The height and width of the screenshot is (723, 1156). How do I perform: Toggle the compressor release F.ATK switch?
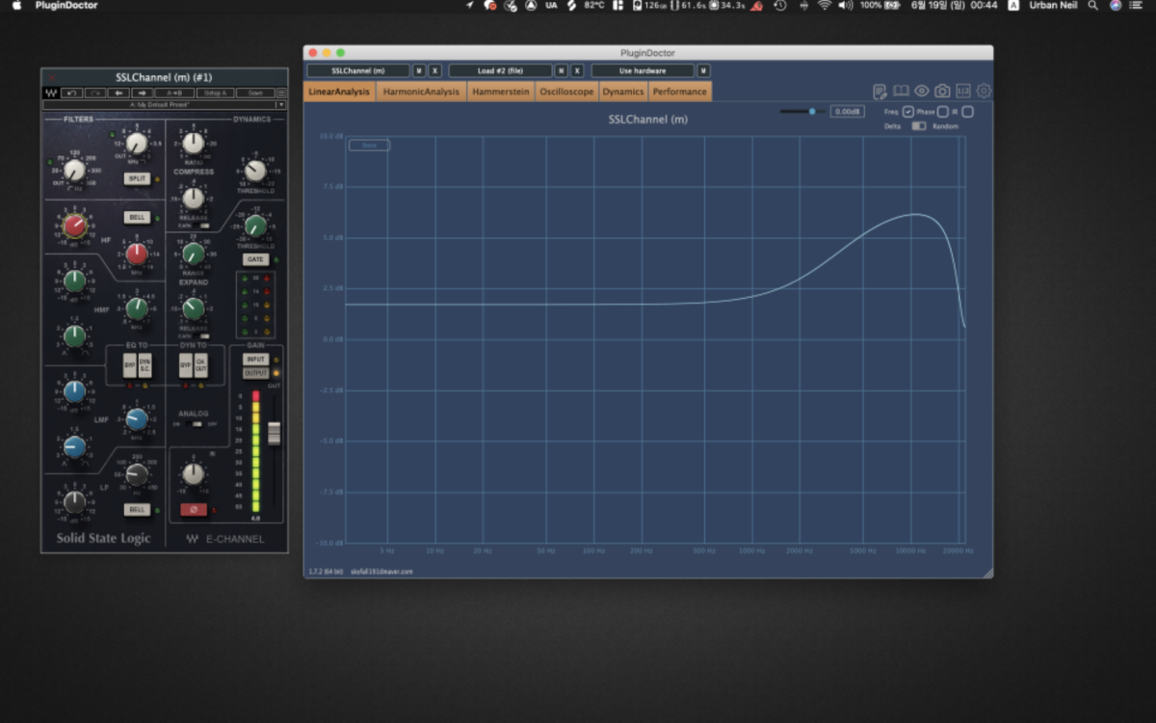coord(202,227)
